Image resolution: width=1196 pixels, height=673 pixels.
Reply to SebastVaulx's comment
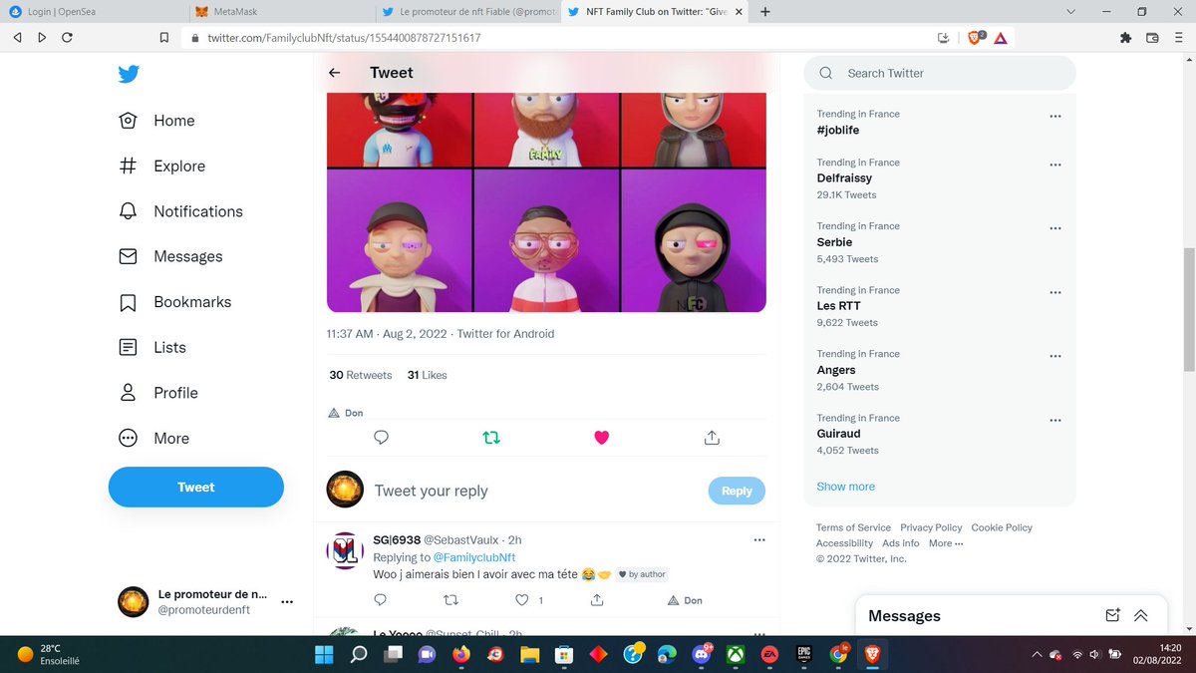pyautogui.click(x=380, y=600)
